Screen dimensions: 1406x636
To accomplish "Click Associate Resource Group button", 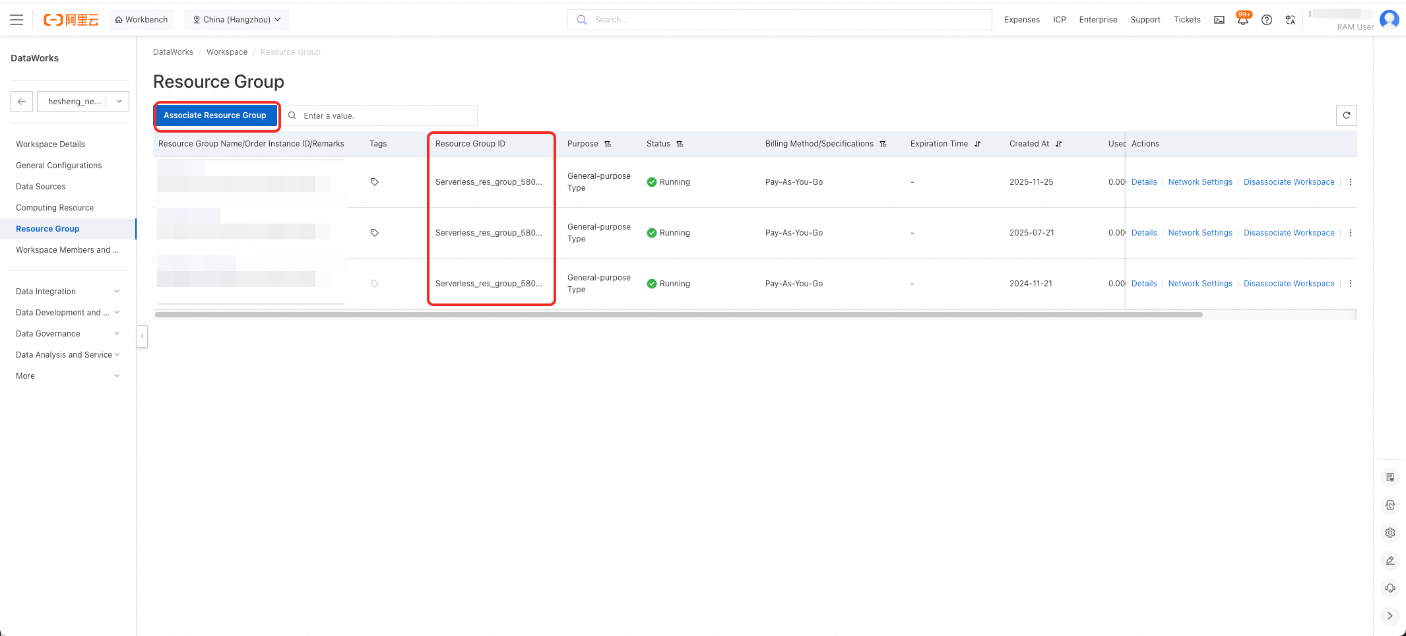I will pyautogui.click(x=215, y=115).
